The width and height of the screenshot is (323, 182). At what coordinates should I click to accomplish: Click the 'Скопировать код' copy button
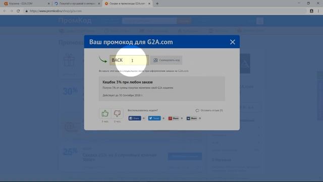(166, 60)
